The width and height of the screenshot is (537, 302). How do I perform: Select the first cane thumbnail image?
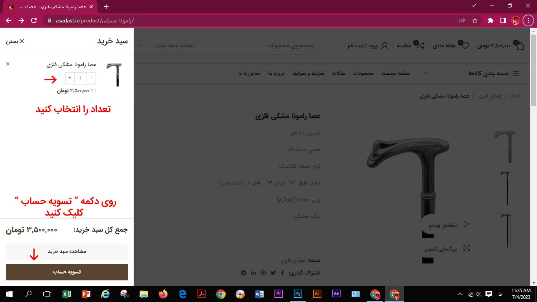tap(504, 145)
